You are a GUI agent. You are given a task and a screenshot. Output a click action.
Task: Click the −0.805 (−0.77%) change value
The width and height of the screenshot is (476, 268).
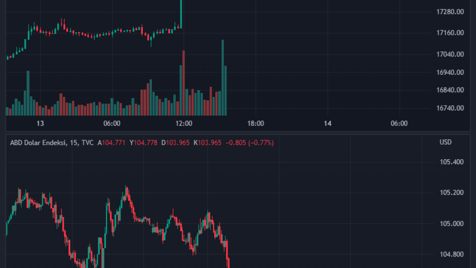click(x=250, y=143)
